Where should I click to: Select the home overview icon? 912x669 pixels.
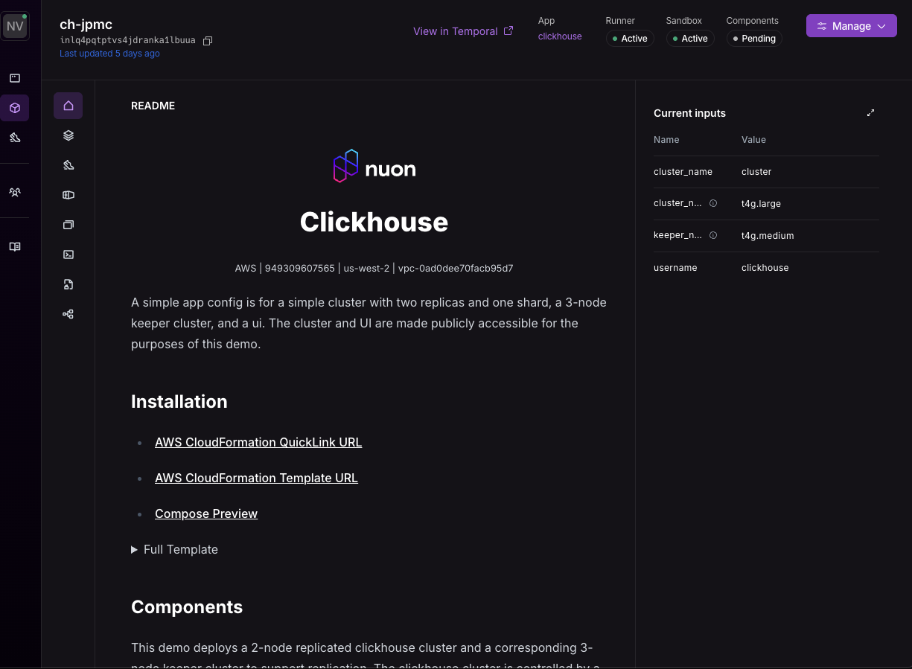[68, 106]
